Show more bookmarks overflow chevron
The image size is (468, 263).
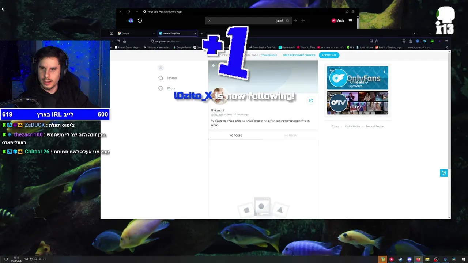447,47
